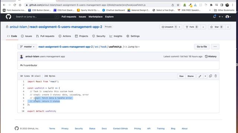
Task: Share page from address bar icon
Action: (173, 5)
